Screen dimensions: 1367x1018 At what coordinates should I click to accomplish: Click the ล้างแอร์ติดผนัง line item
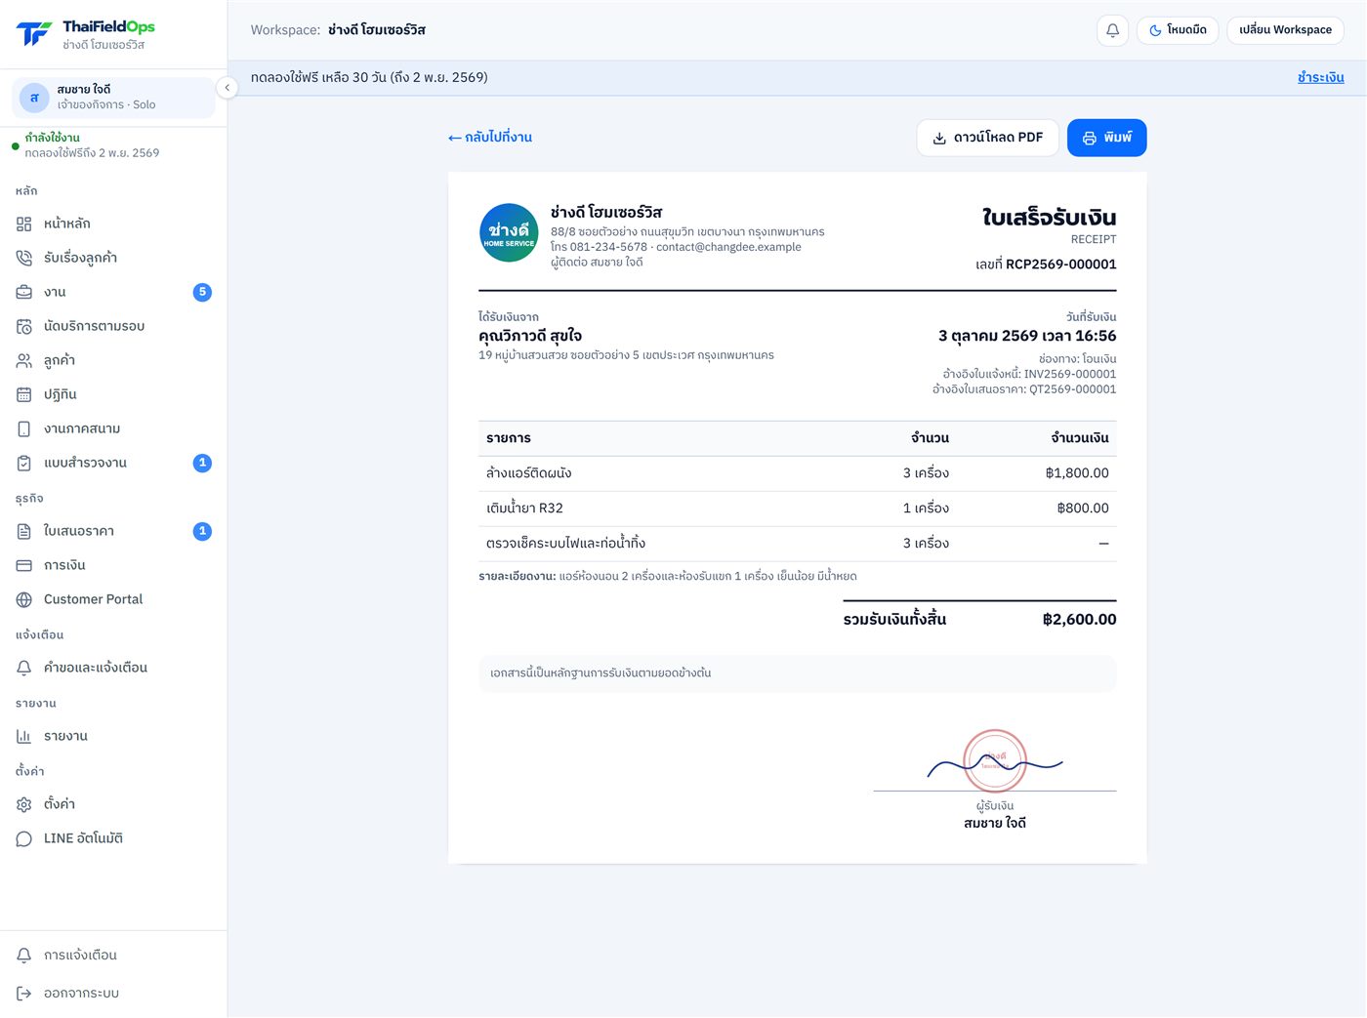pyautogui.click(x=797, y=473)
